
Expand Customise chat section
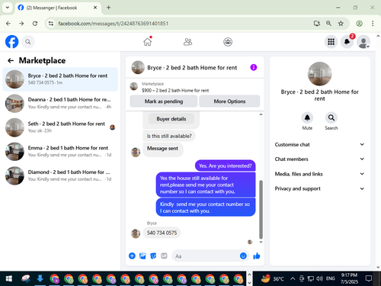coord(319,144)
